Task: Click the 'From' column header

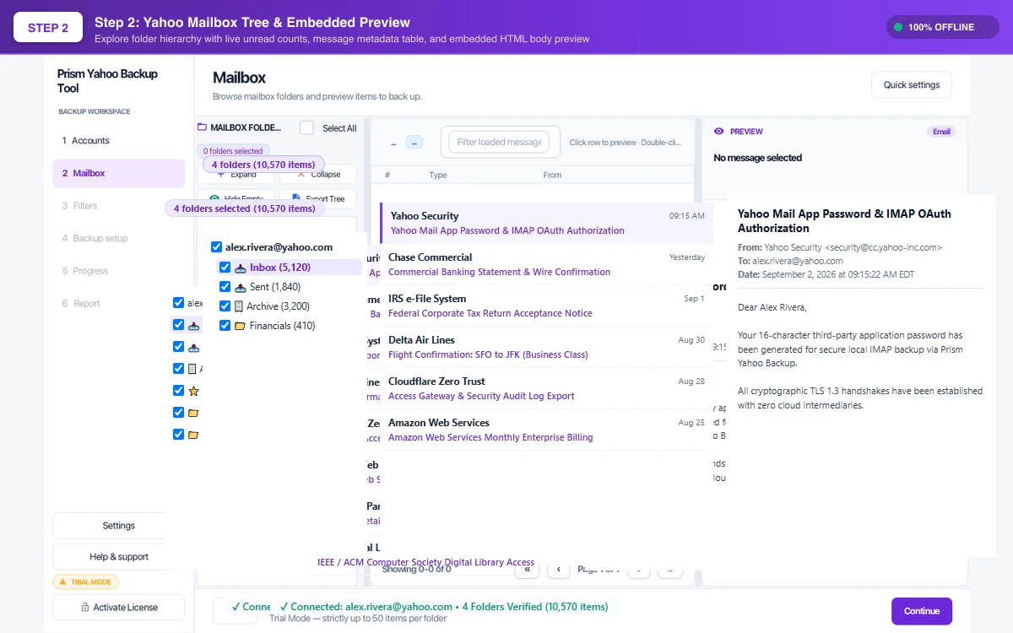Action: pyautogui.click(x=552, y=175)
